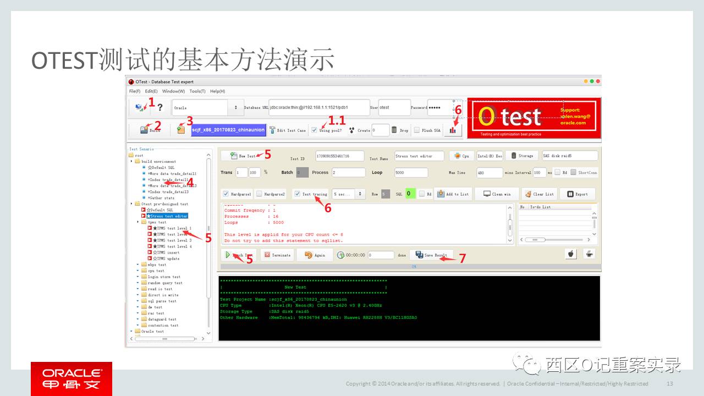
Task: Click Edit Test Case
Action: click(287, 130)
